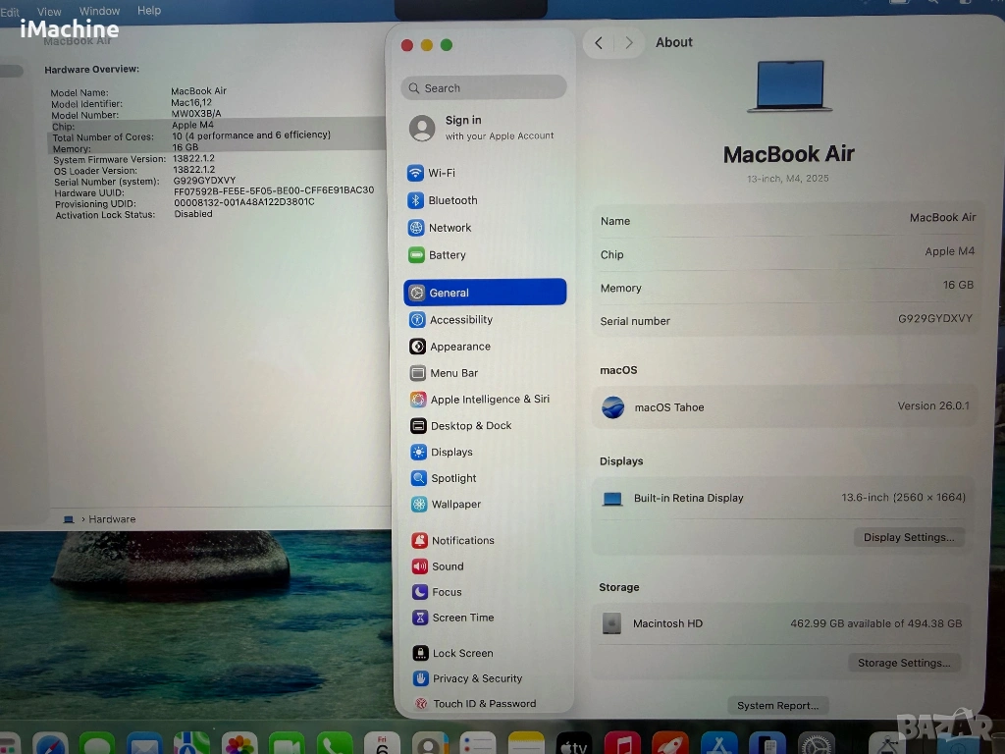Click the Search field in System Settings
This screenshot has width=1005, height=754.
click(484, 88)
